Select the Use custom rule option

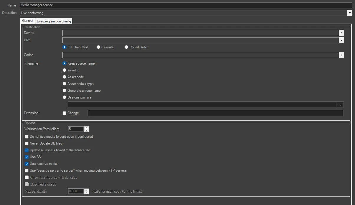pos(65,97)
